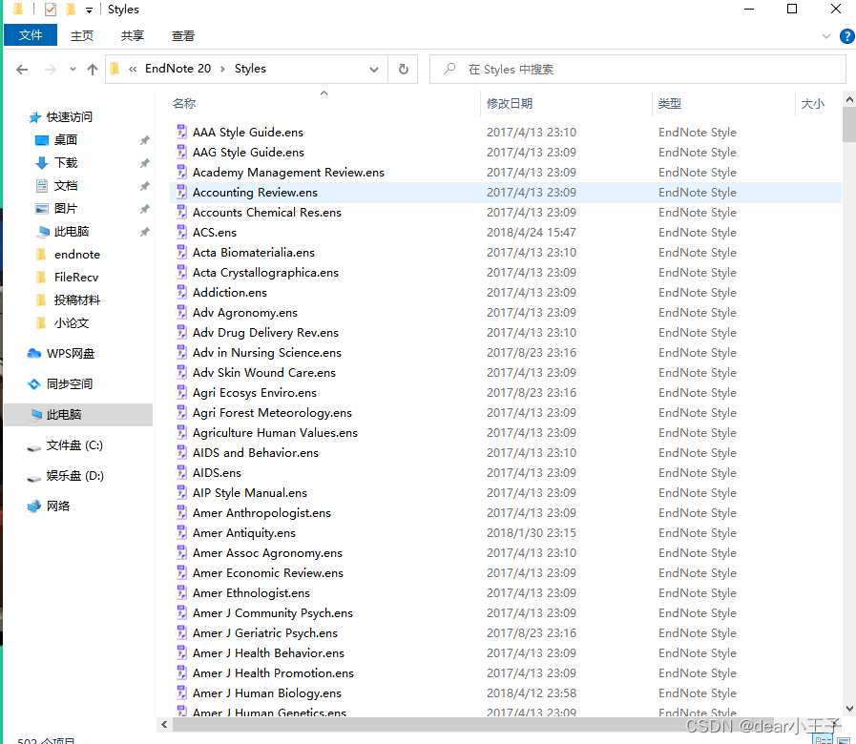Click EndNote 20 in address breadcrumb
Viewport: 856px width, 744px height.
pos(177,69)
